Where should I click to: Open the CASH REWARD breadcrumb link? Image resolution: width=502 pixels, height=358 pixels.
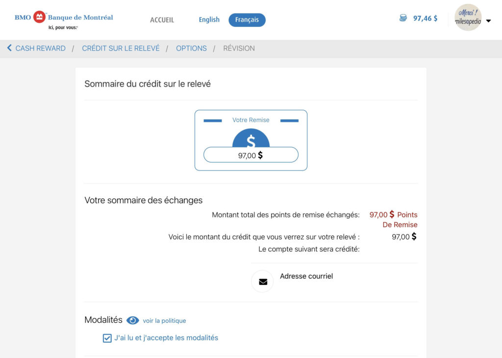point(40,48)
